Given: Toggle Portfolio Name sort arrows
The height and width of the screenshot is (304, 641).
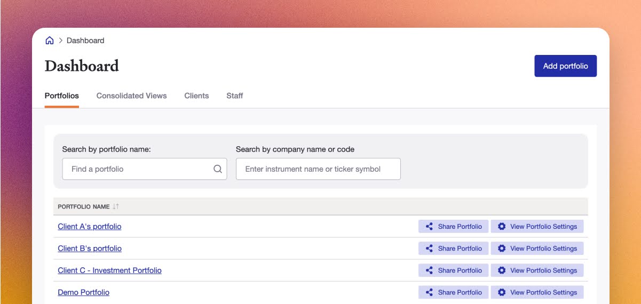Looking at the screenshot, I should [x=116, y=206].
